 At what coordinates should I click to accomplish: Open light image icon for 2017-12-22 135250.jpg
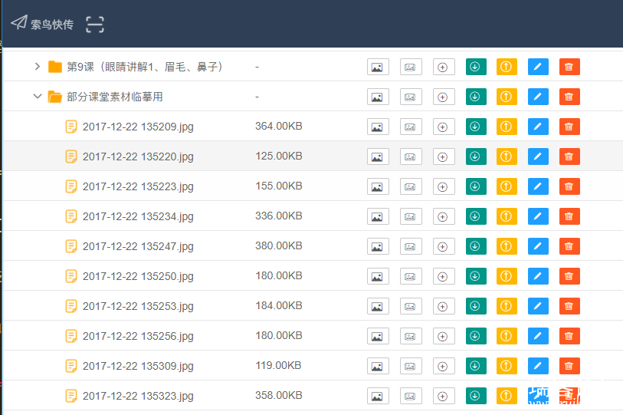point(411,276)
